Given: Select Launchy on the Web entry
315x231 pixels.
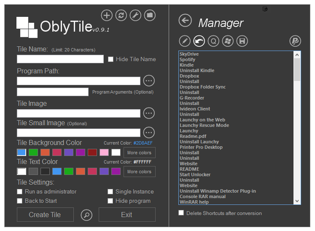Looking at the screenshot, I should click(x=202, y=120).
